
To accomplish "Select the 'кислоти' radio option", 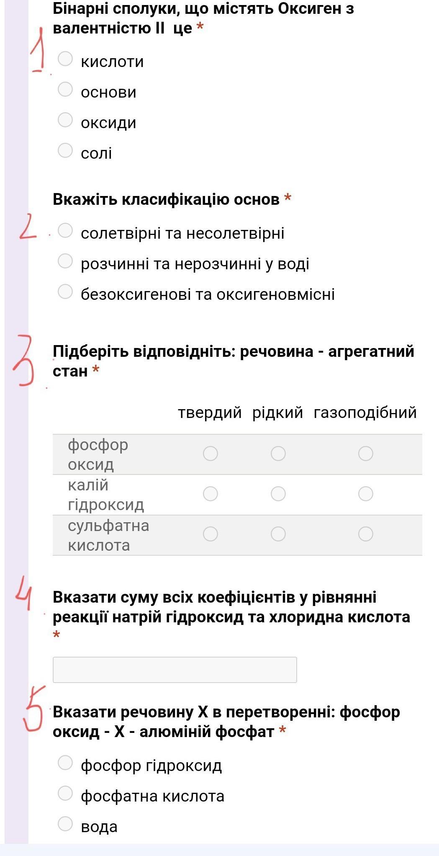I will [65, 59].
